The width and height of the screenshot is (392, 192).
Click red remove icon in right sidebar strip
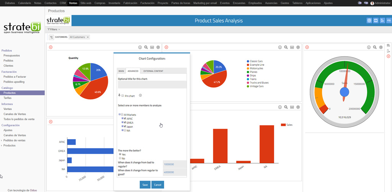[x=388, y=56]
